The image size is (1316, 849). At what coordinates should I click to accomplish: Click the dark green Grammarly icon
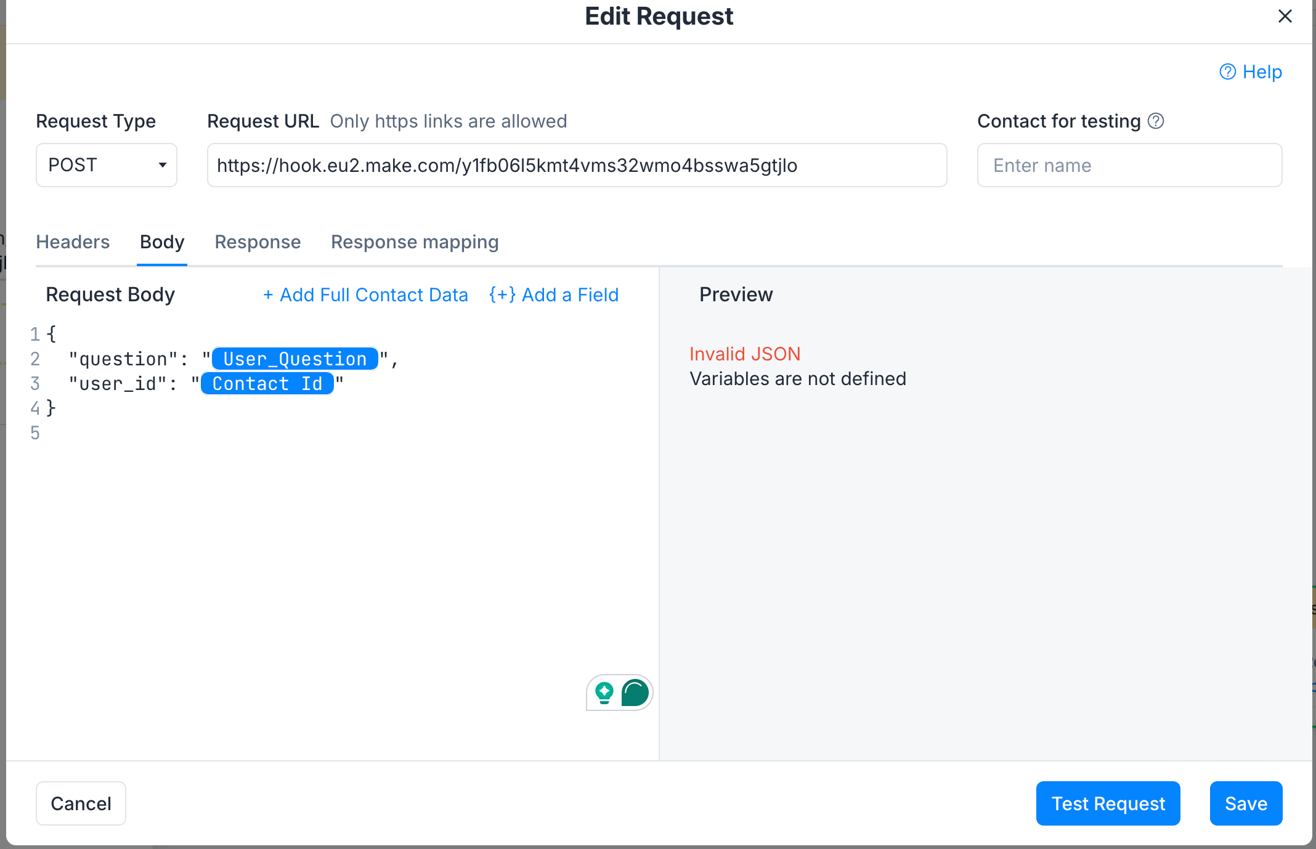[635, 693]
